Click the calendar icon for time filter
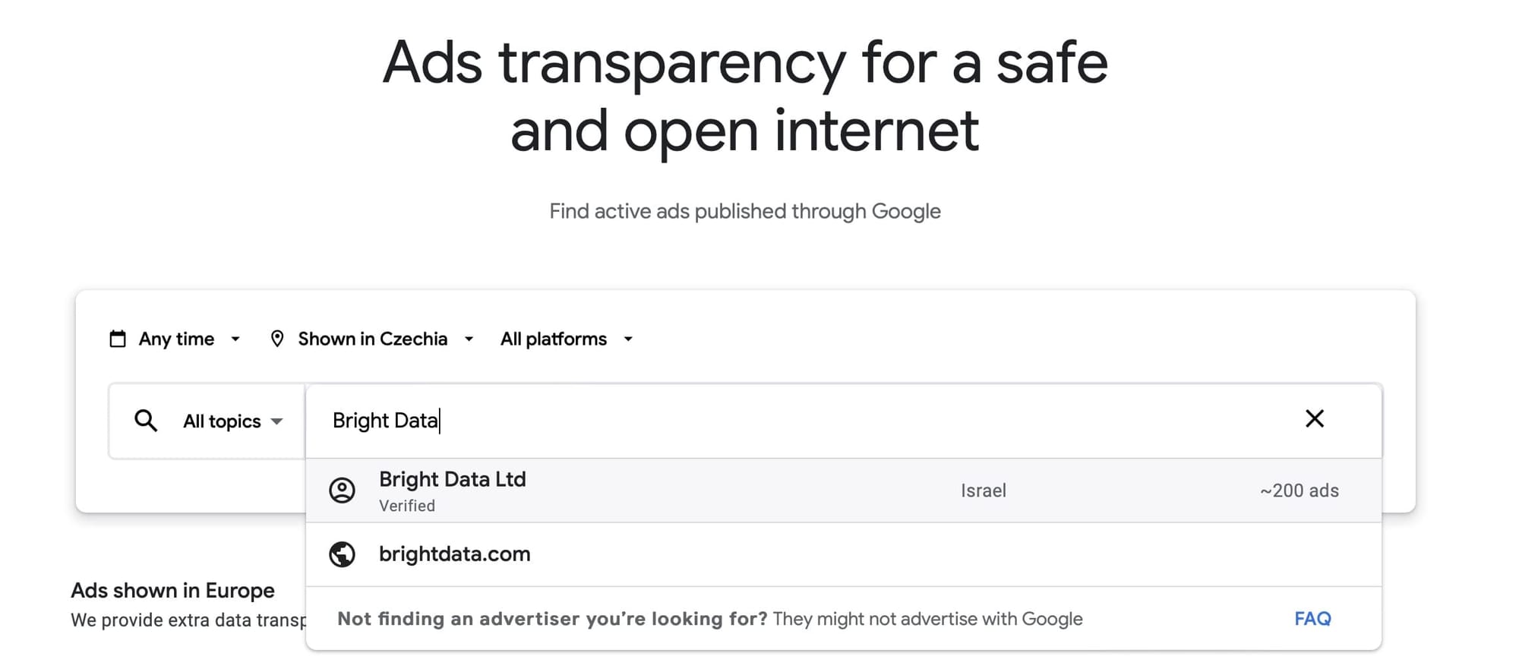This screenshot has width=1519, height=672. pyautogui.click(x=118, y=339)
